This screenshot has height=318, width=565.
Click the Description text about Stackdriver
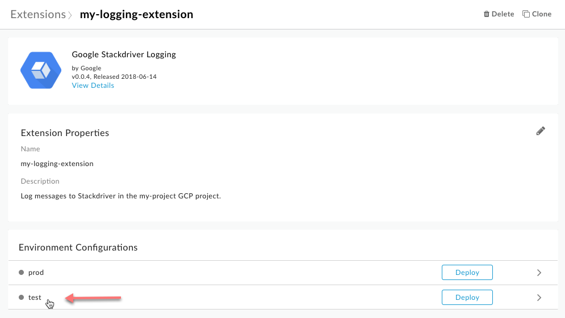[x=120, y=196]
